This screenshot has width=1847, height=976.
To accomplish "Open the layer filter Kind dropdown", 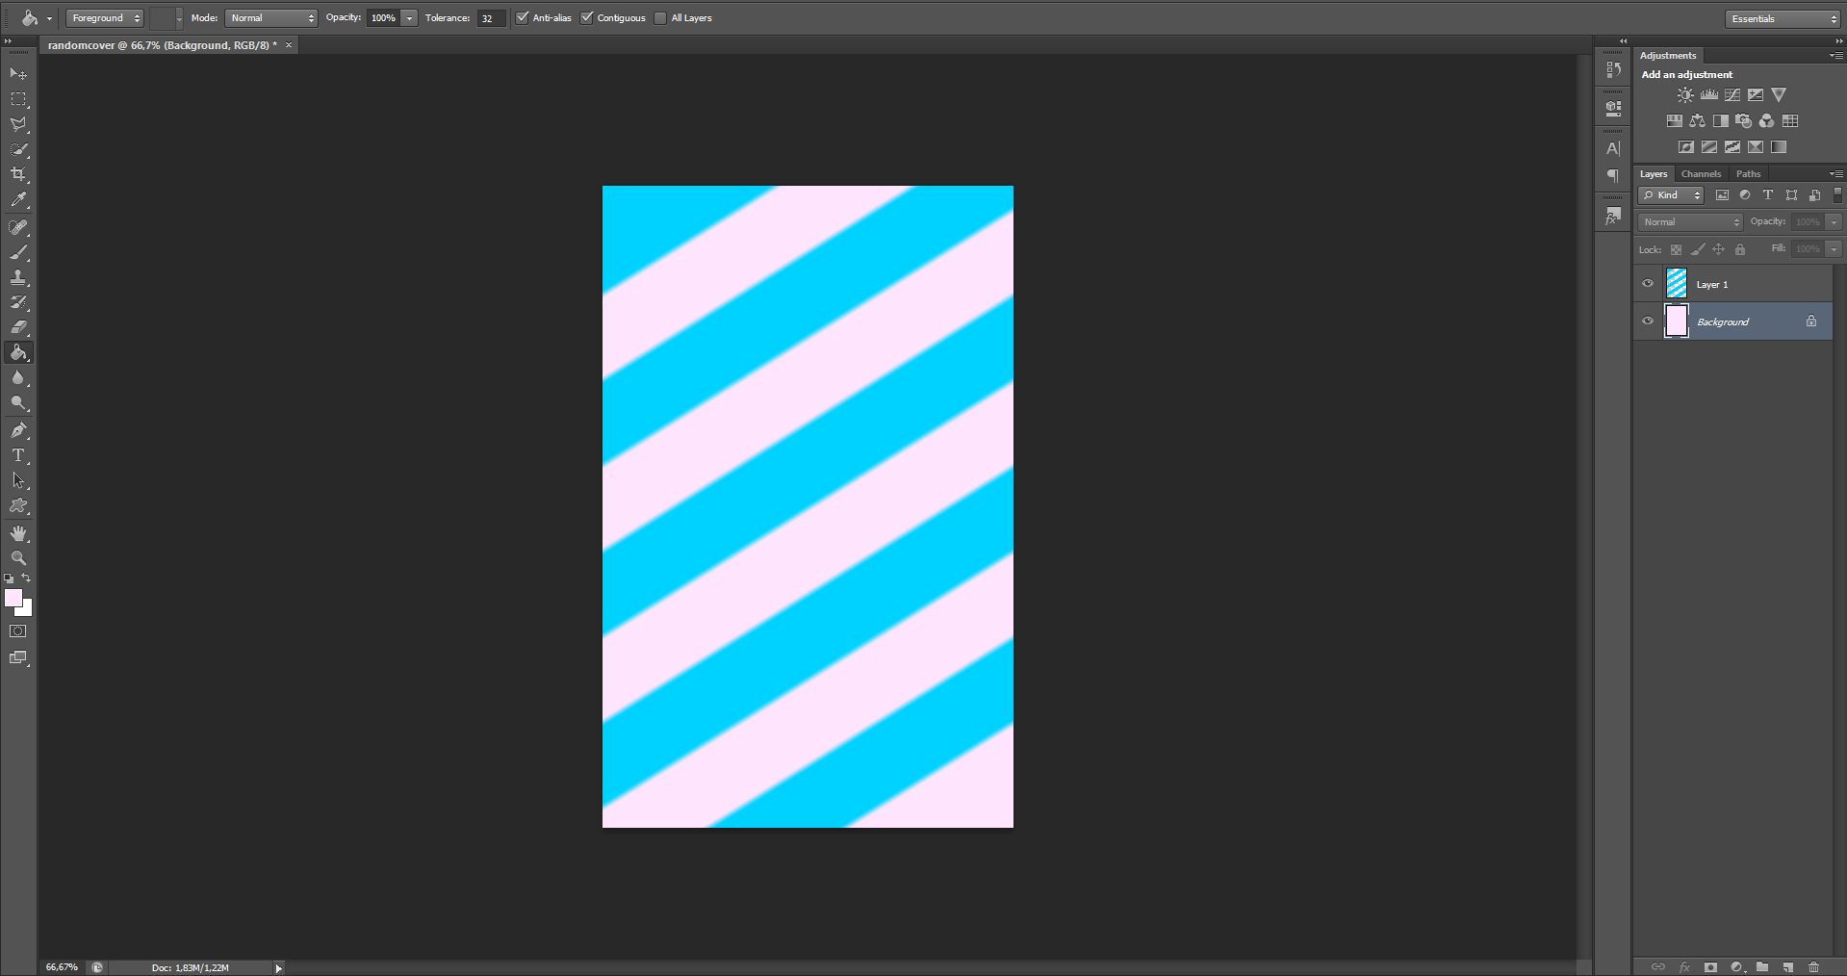I will (1671, 194).
